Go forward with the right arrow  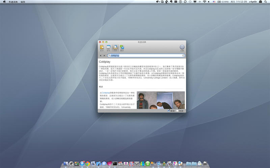pyautogui.click(x=104, y=55)
